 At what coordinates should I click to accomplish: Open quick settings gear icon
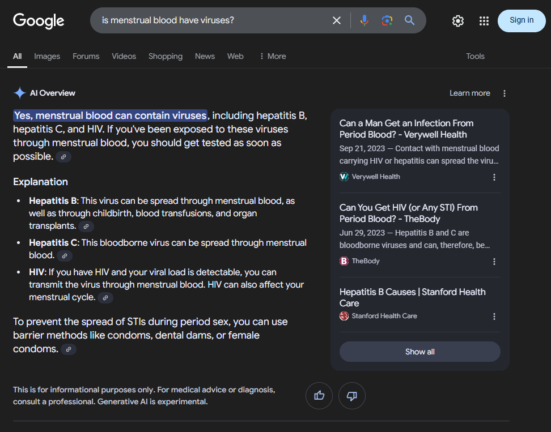(458, 21)
